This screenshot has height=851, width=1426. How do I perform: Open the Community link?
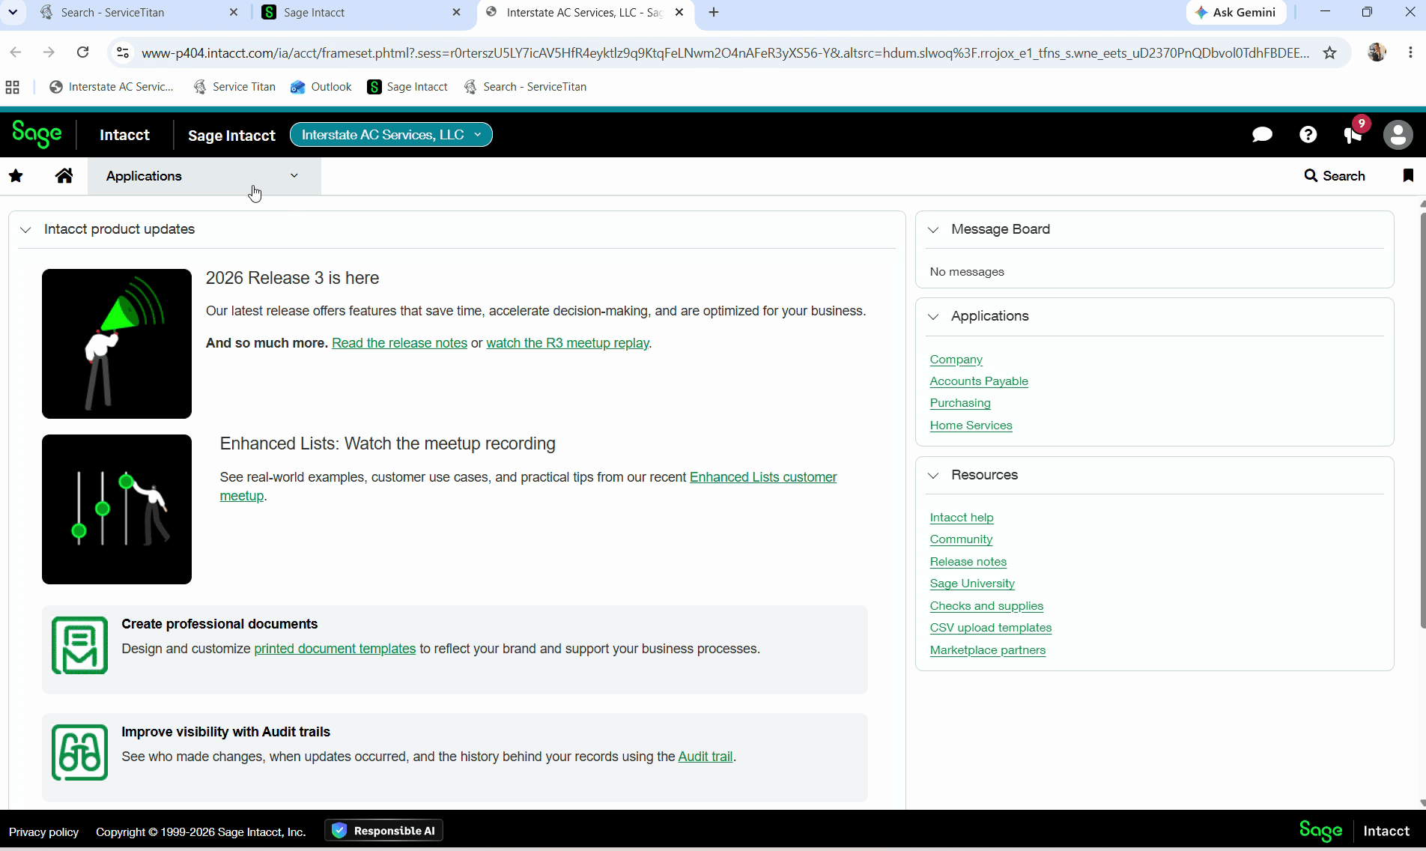(x=960, y=539)
